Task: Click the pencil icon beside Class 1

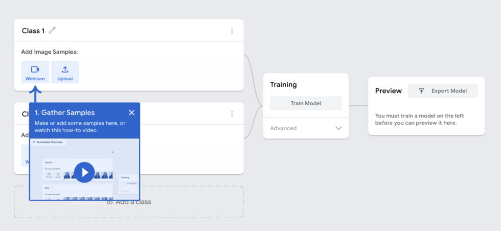Action: [x=52, y=31]
